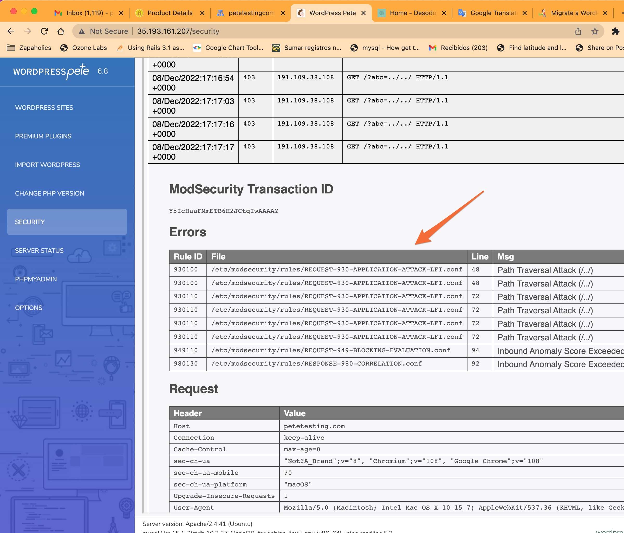The image size is (624, 533).
Task: Close the Product Details tab
Action: [202, 13]
